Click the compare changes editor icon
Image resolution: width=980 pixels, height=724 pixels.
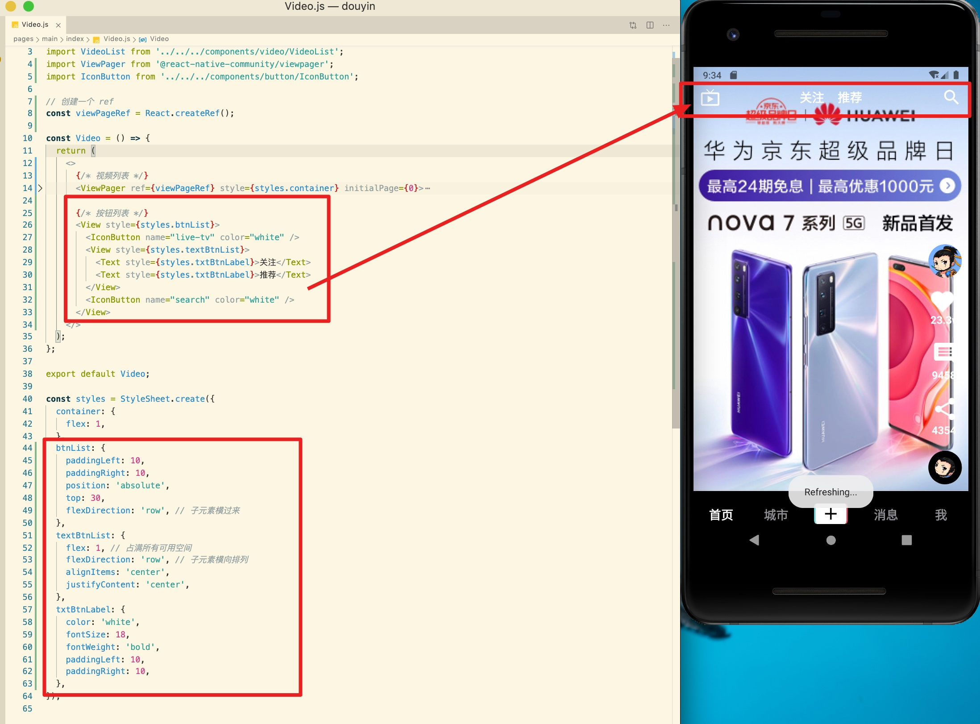pyautogui.click(x=633, y=25)
